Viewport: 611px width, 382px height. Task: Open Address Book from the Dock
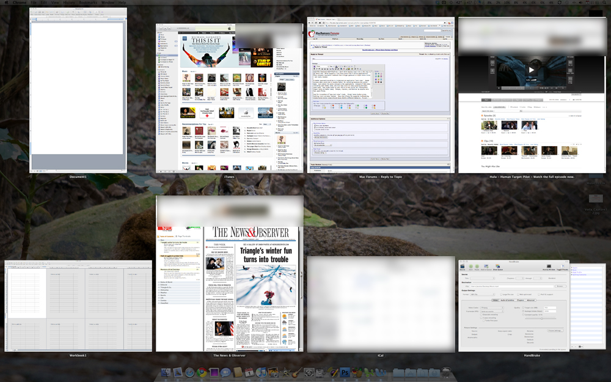(x=238, y=372)
